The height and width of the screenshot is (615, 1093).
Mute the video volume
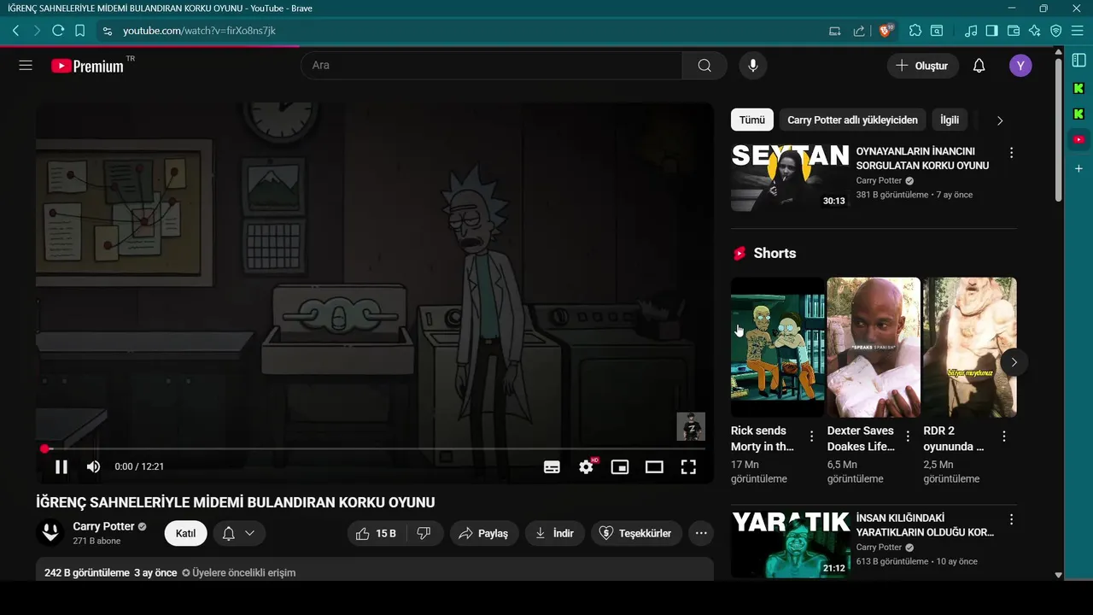coord(93,466)
